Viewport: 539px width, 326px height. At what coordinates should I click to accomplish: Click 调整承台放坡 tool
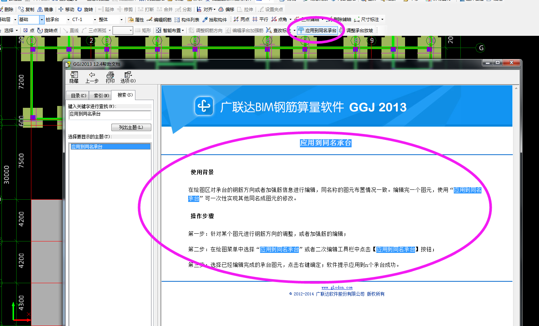point(356,30)
